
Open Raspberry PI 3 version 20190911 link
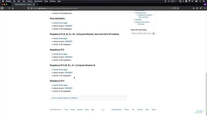pyautogui.click(x=69, y=73)
